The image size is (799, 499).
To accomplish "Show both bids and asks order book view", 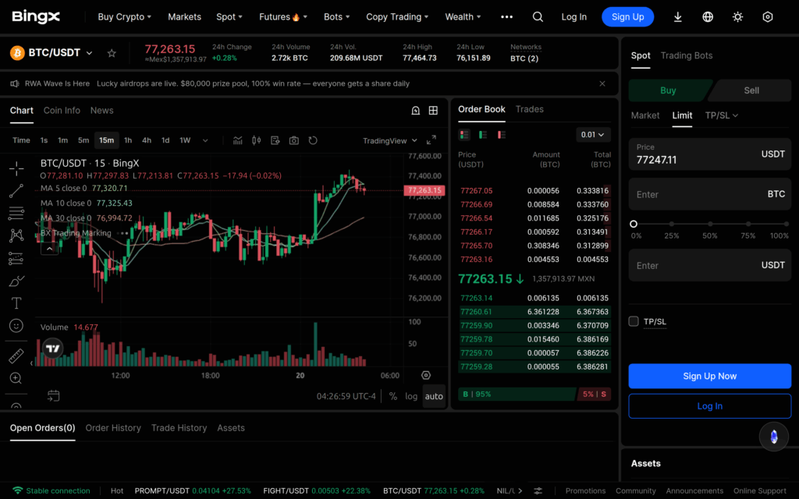I will click(x=464, y=135).
